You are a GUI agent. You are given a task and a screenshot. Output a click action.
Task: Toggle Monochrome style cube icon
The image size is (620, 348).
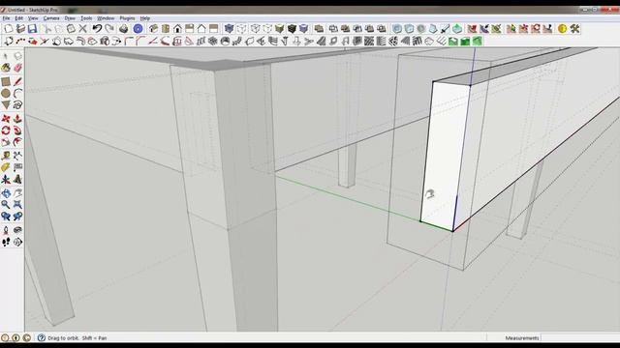click(303, 28)
